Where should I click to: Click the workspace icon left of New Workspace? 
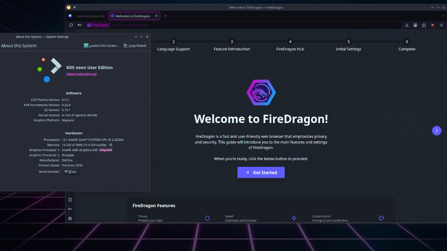[70, 16]
